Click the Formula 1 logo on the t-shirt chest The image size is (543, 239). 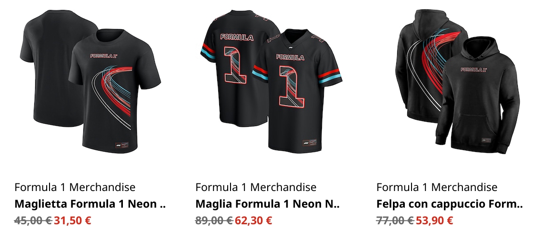(x=103, y=56)
